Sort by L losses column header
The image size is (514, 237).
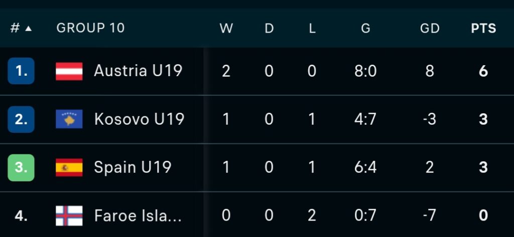(x=312, y=29)
